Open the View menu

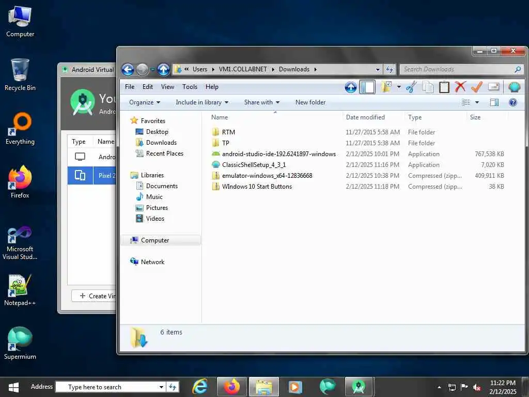click(x=167, y=87)
